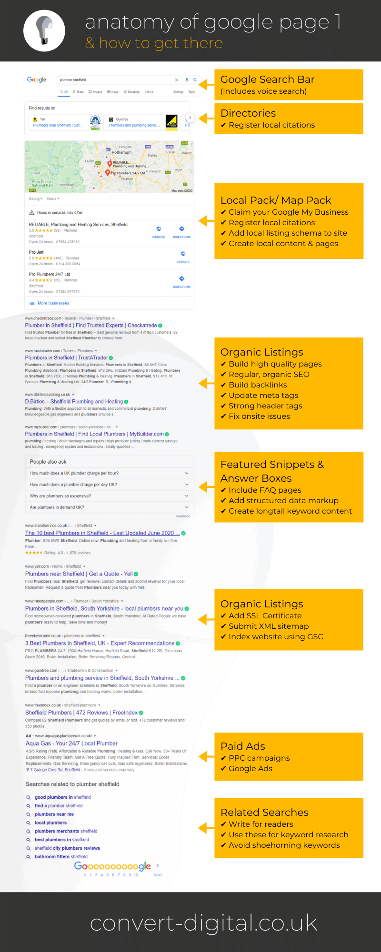Clear the search query with X icon
The image size is (381, 952).
pos(177,80)
